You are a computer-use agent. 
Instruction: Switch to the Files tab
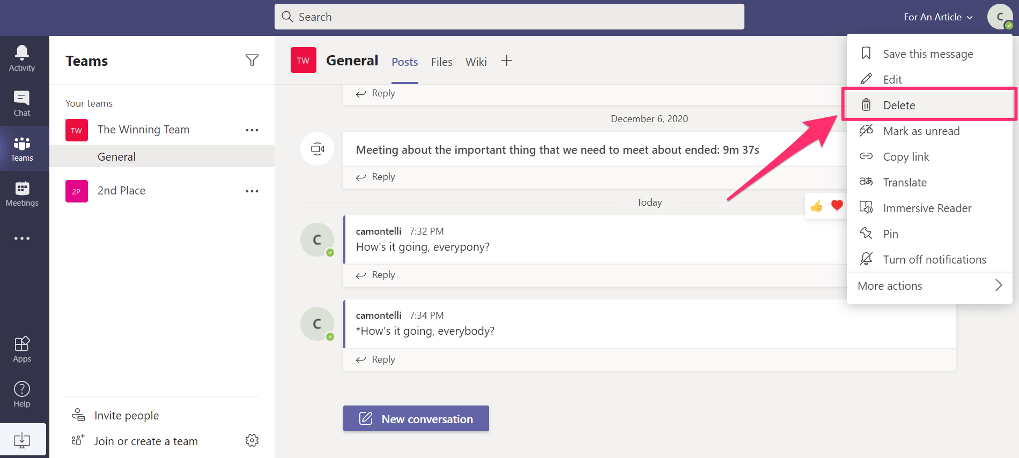point(441,62)
